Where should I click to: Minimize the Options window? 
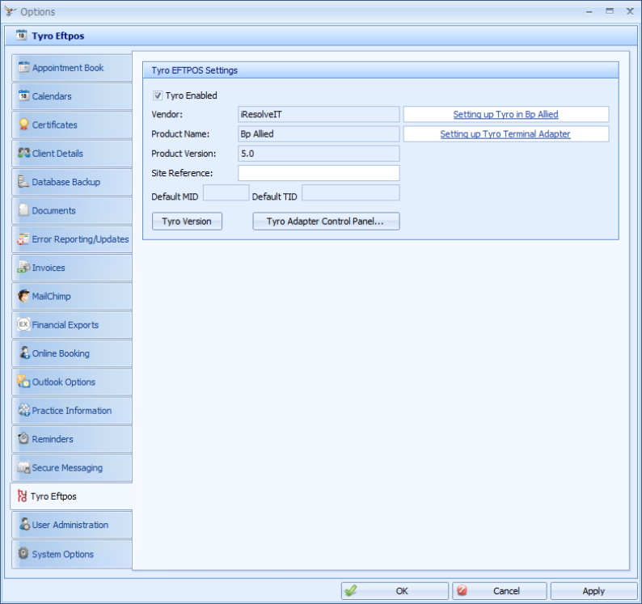point(589,11)
